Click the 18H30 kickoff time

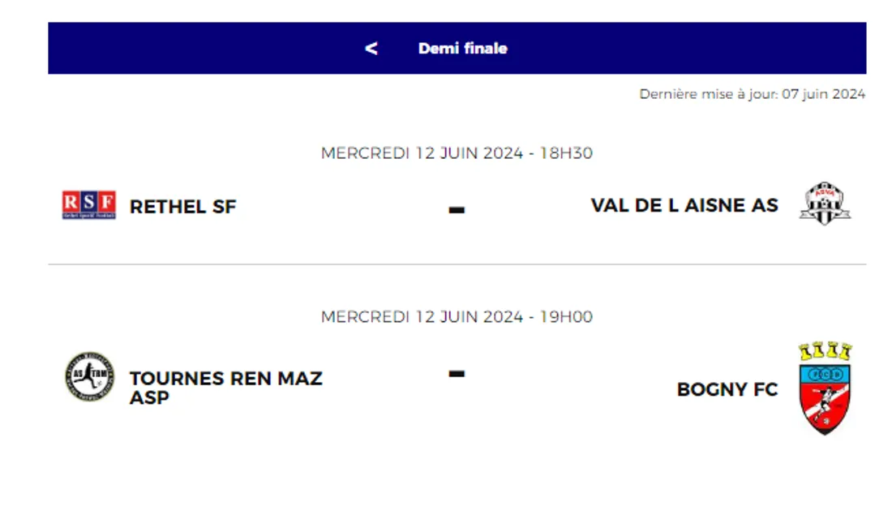[566, 153]
